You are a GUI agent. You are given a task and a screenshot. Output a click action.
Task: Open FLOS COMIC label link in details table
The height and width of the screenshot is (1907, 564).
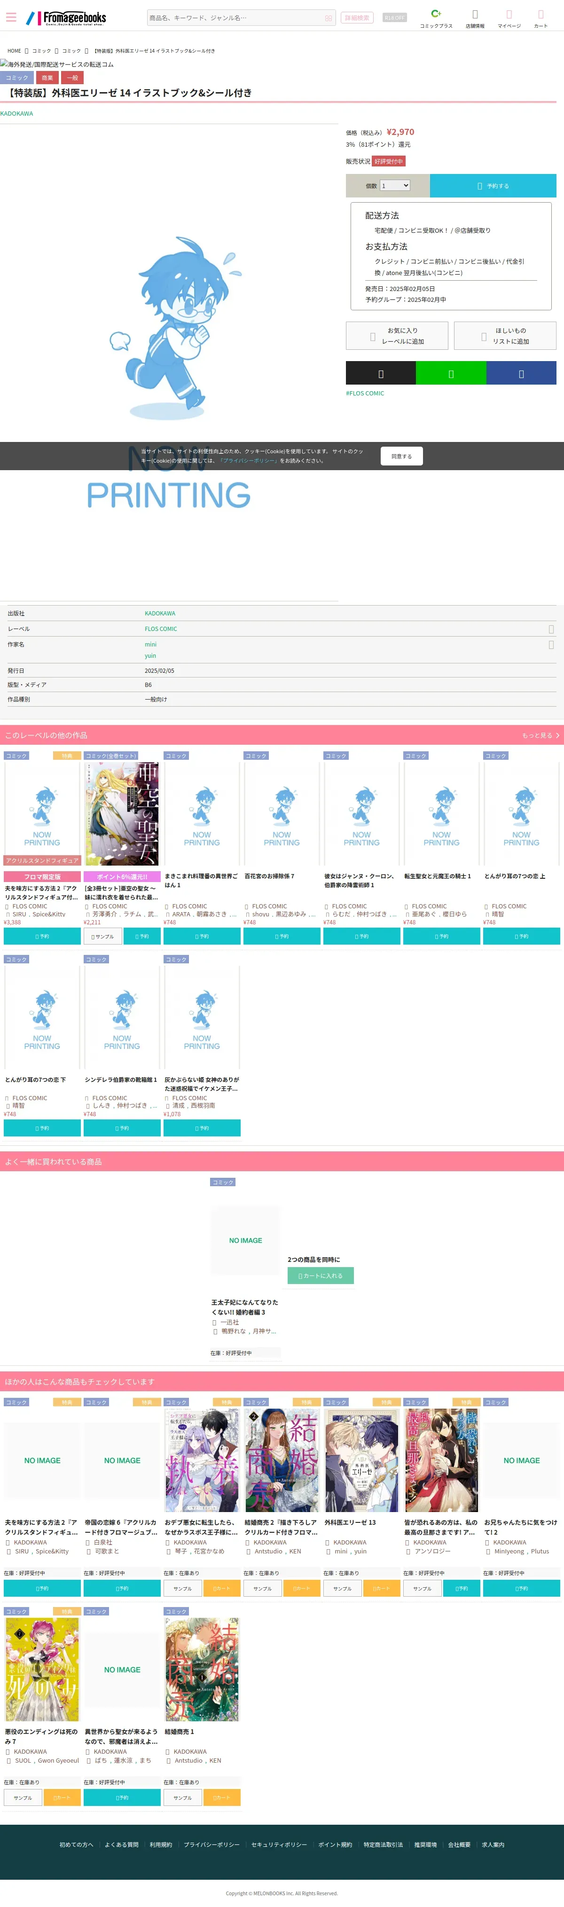(x=161, y=629)
